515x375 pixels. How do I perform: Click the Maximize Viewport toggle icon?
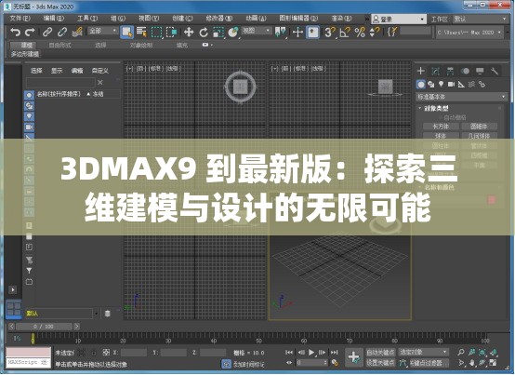(x=493, y=363)
